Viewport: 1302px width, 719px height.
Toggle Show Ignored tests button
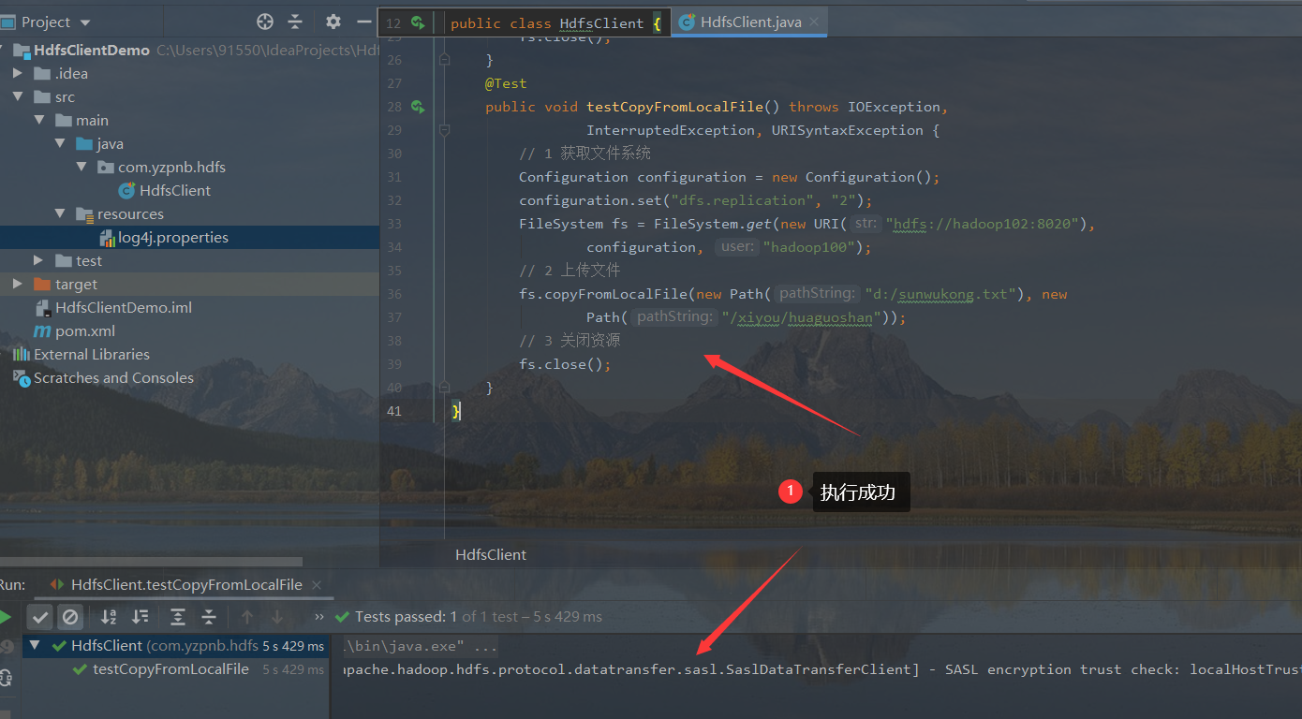(x=69, y=617)
